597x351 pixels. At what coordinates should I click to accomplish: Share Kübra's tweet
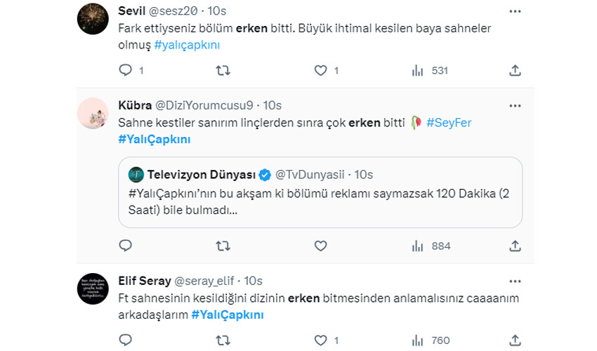click(x=514, y=246)
